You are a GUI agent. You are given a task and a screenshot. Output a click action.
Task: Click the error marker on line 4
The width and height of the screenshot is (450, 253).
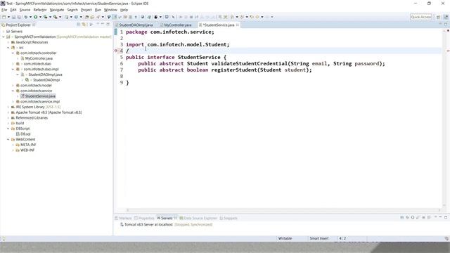[116, 51]
